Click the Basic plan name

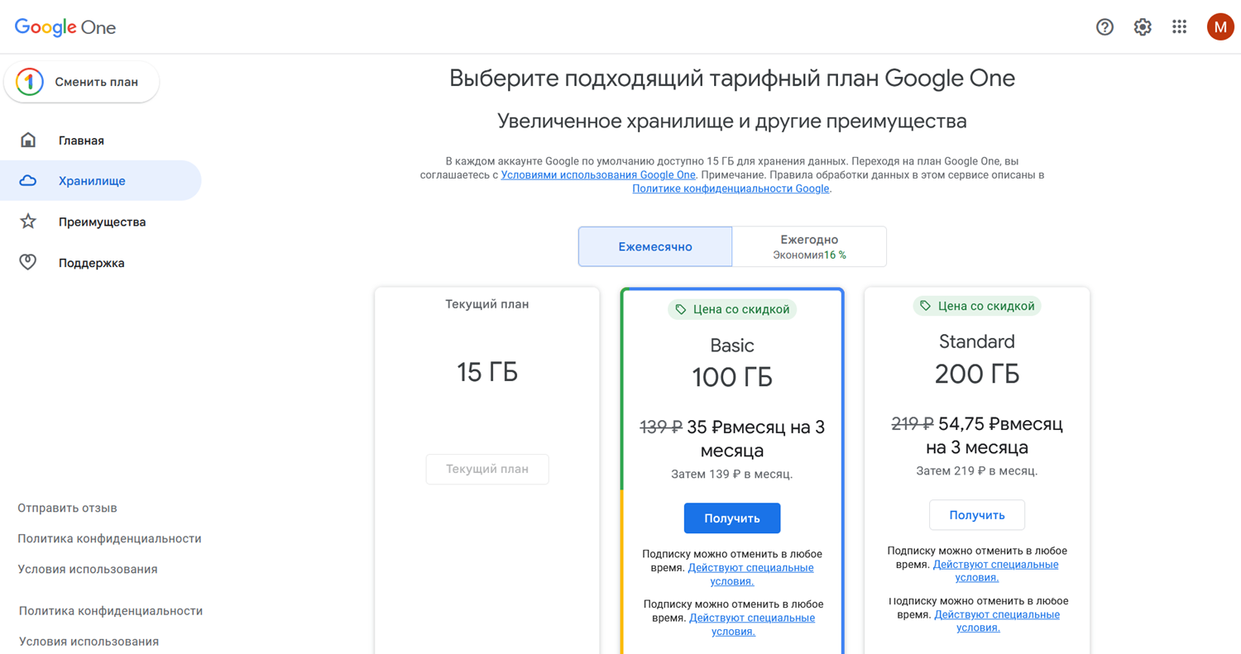click(x=732, y=346)
